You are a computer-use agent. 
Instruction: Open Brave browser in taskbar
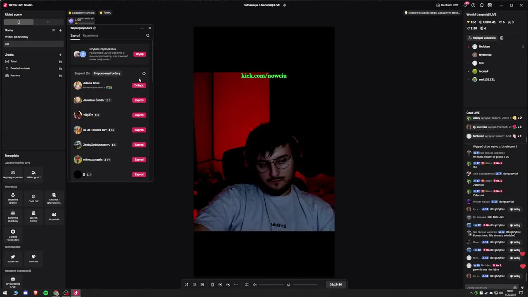(35, 293)
